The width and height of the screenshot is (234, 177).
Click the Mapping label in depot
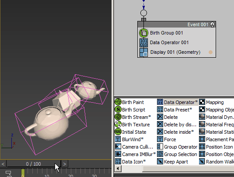click(215, 102)
